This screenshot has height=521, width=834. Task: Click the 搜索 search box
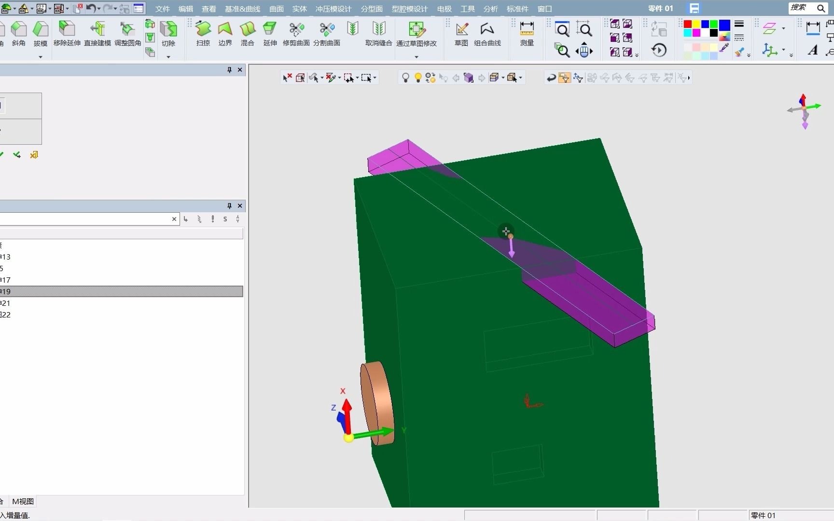click(x=802, y=8)
